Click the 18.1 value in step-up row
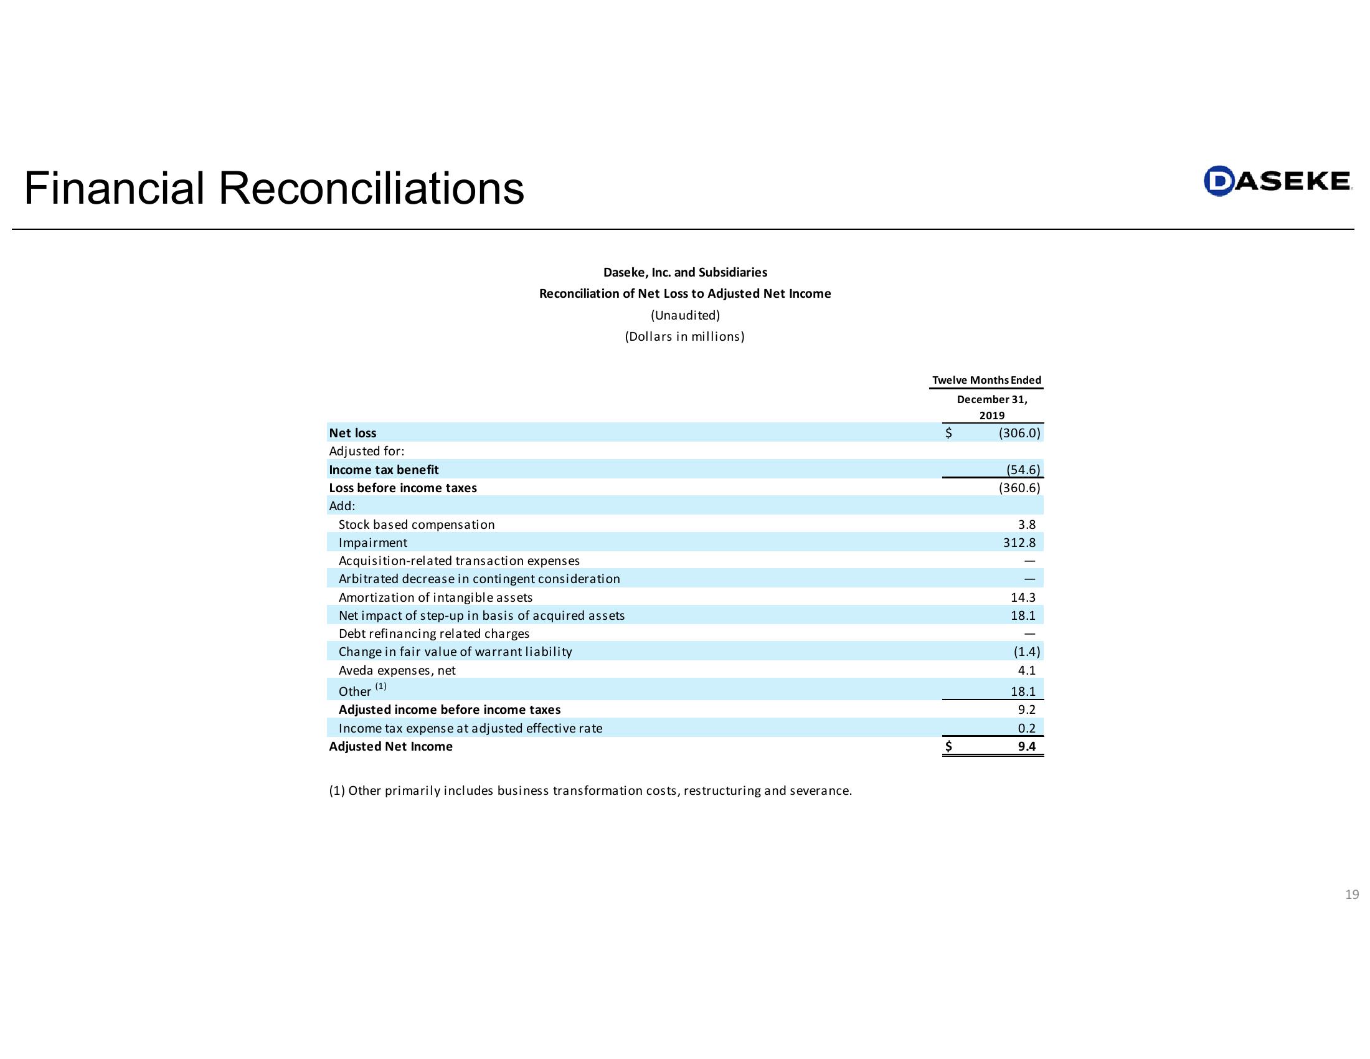1370x1059 pixels. pyautogui.click(x=1023, y=615)
